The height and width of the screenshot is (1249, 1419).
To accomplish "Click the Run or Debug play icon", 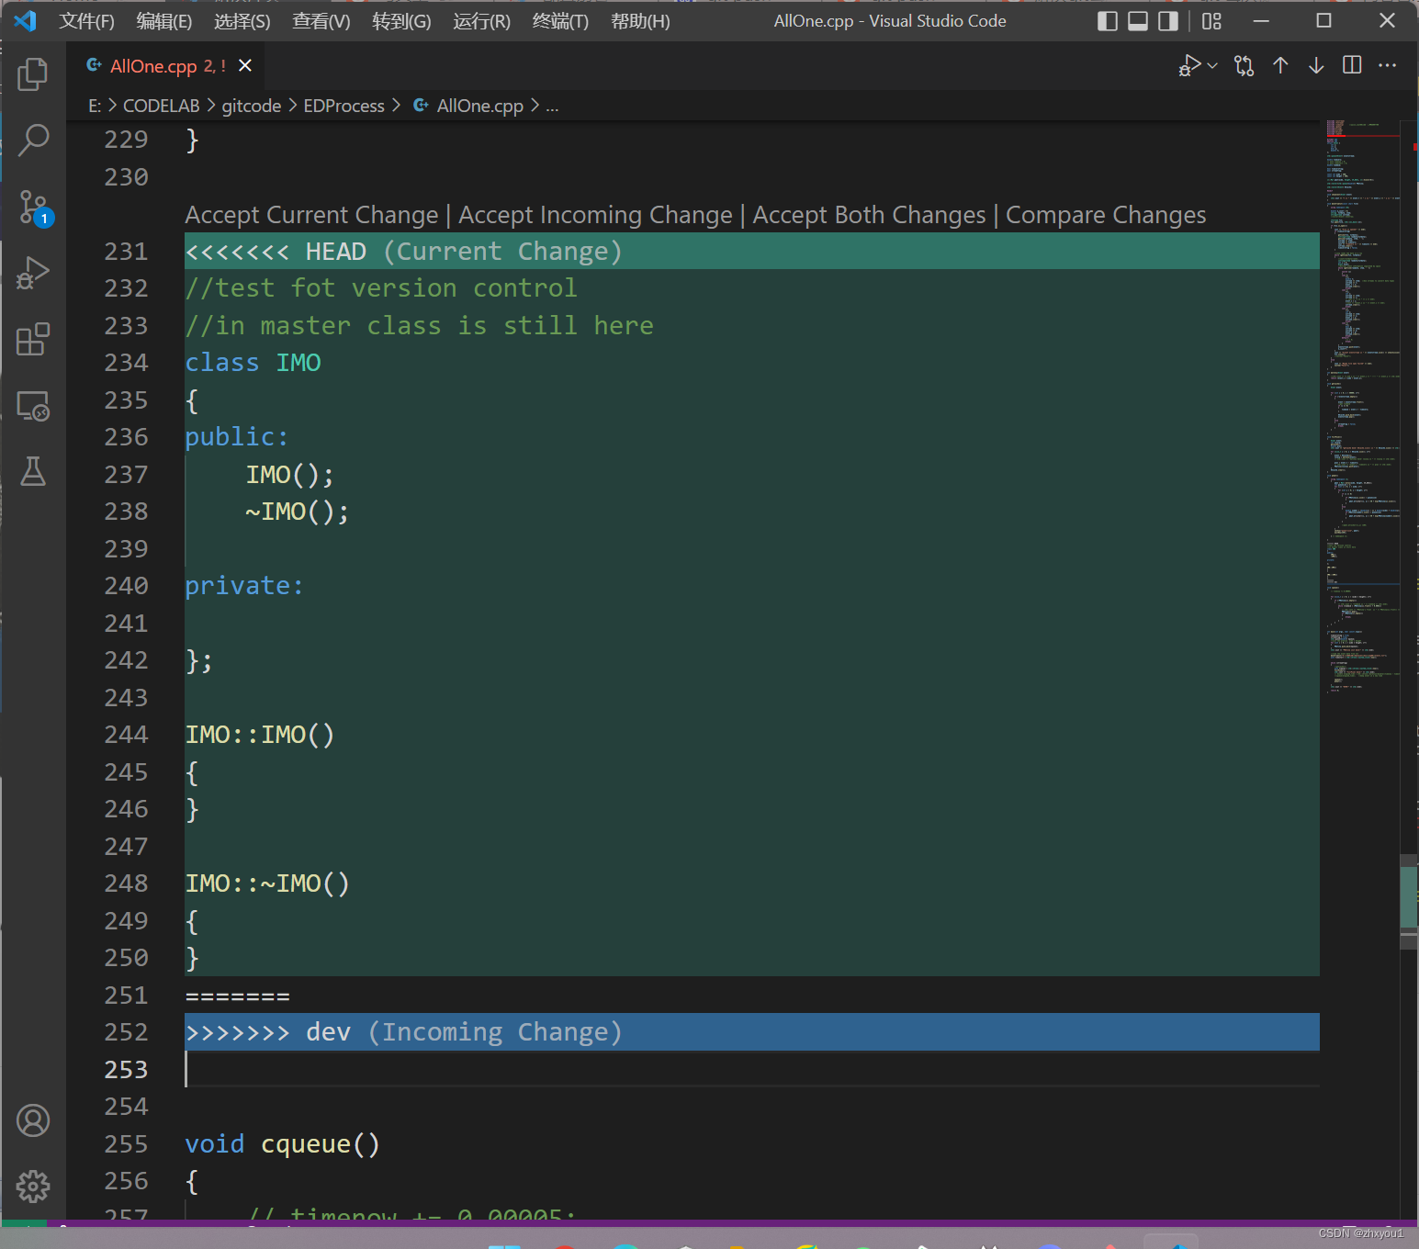I will (1189, 65).
